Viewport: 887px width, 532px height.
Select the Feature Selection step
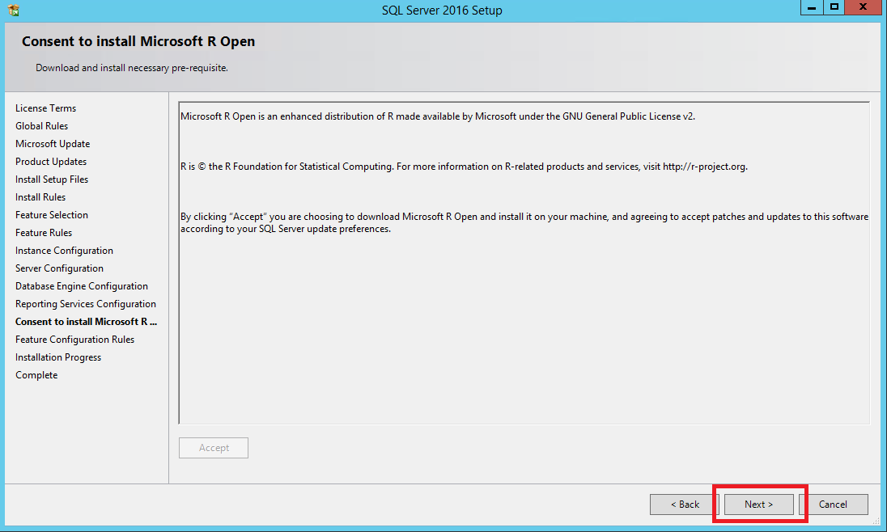tap(52, 215)
